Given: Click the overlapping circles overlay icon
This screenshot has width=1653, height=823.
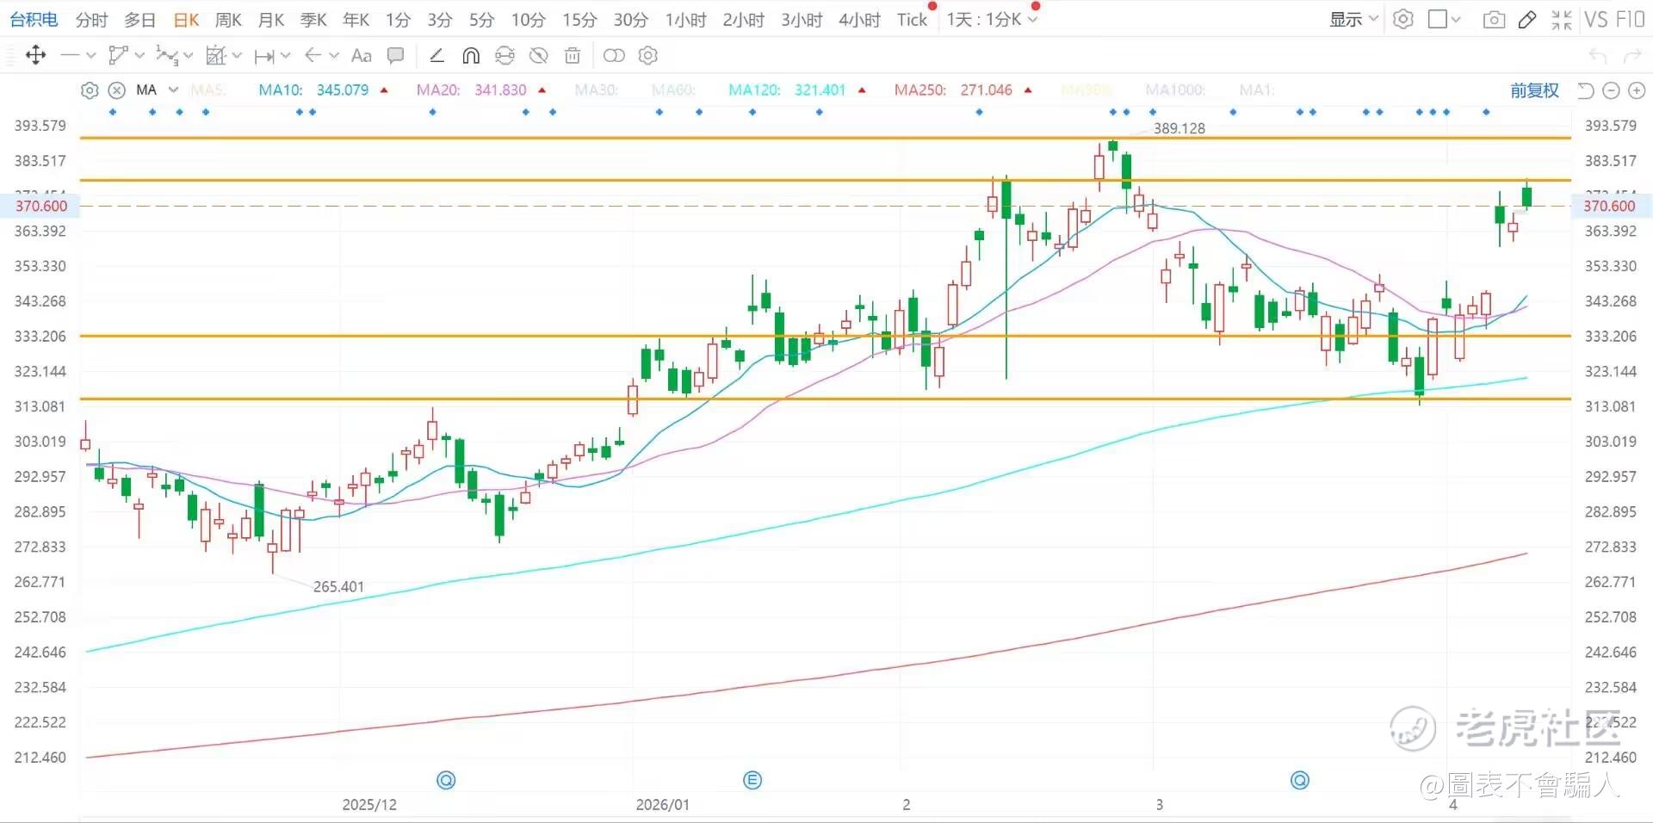Looking at the screenshot, I should 614,56.
